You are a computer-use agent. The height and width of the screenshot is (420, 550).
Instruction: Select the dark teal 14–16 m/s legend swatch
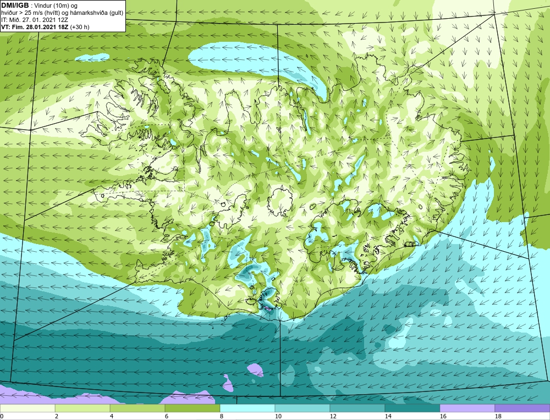tap(412, 408)
